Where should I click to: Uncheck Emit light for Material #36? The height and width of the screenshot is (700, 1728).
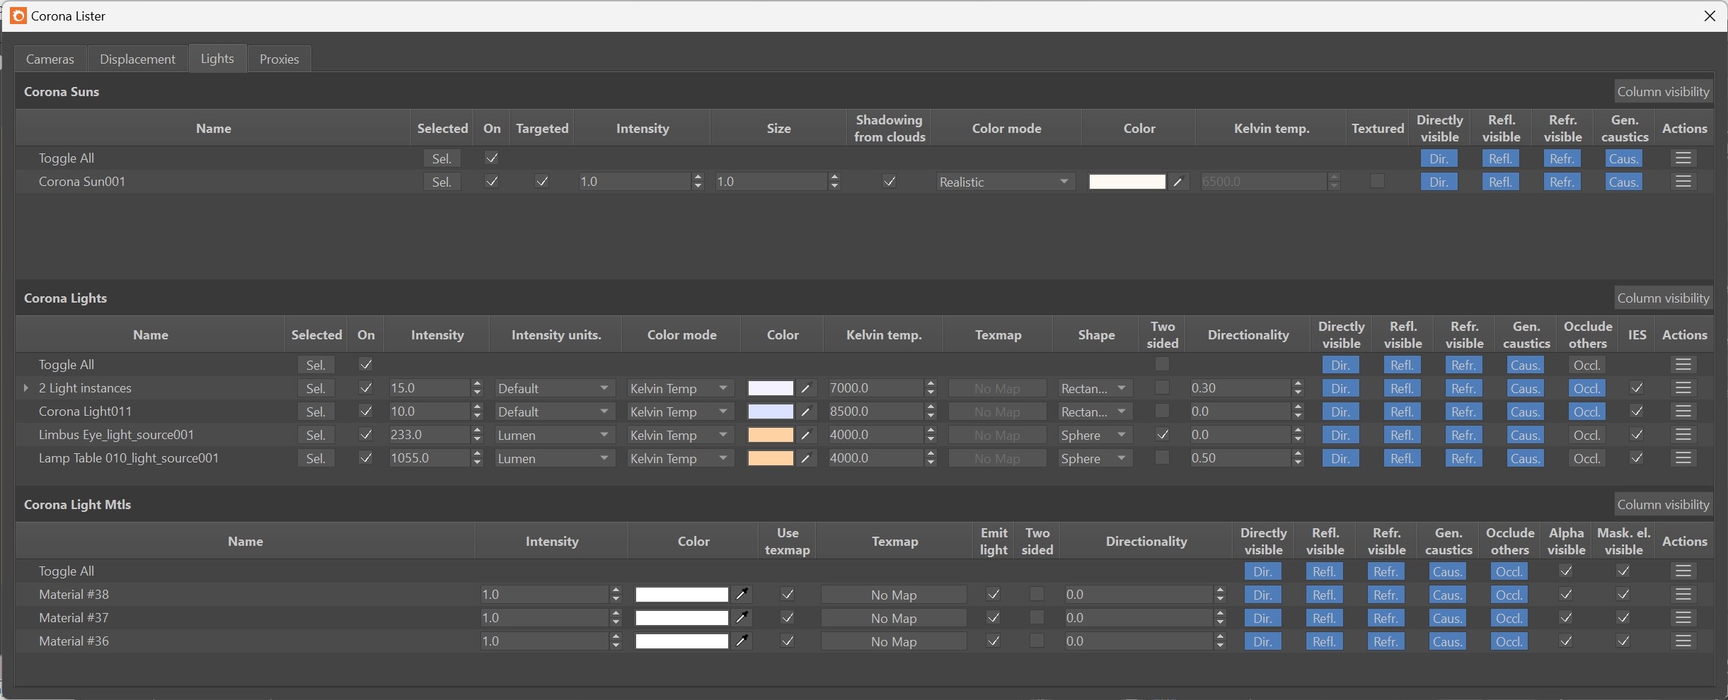(993, 641)
